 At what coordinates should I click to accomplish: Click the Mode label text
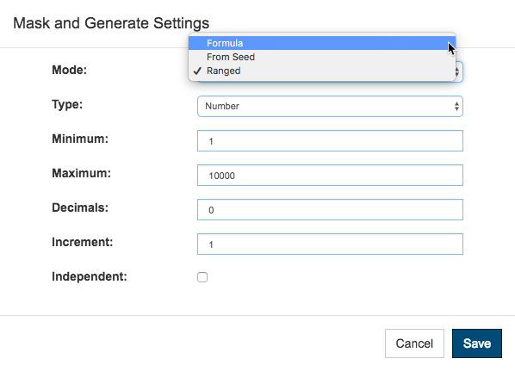69,70
